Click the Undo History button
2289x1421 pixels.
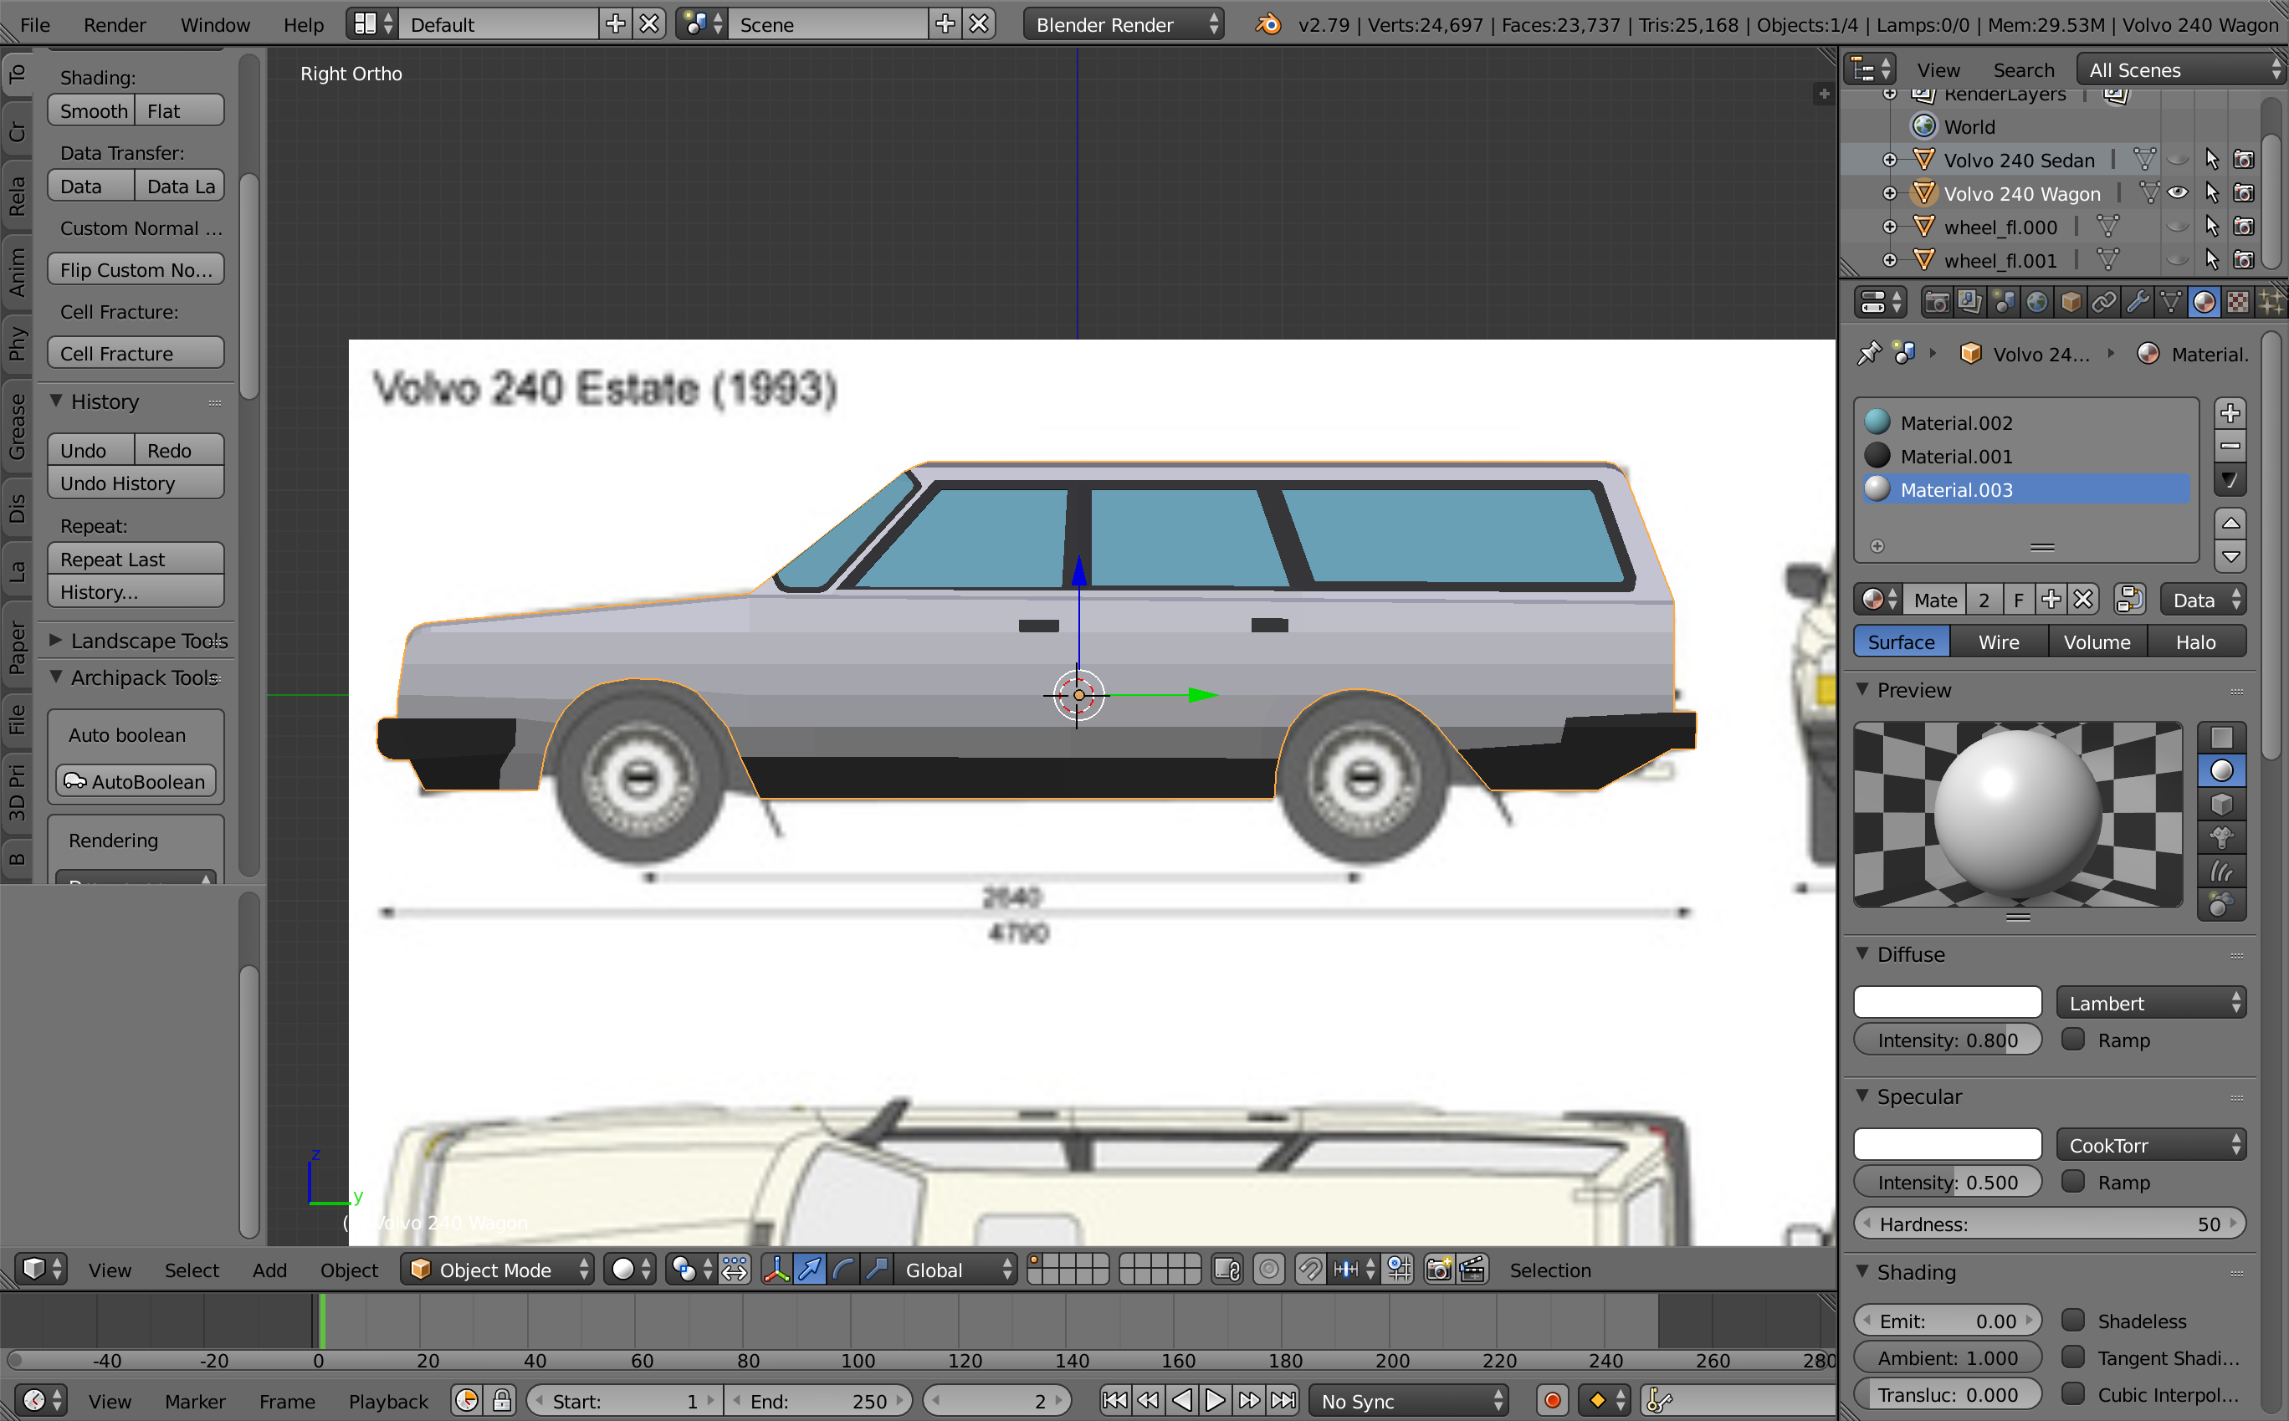point(136,483)
